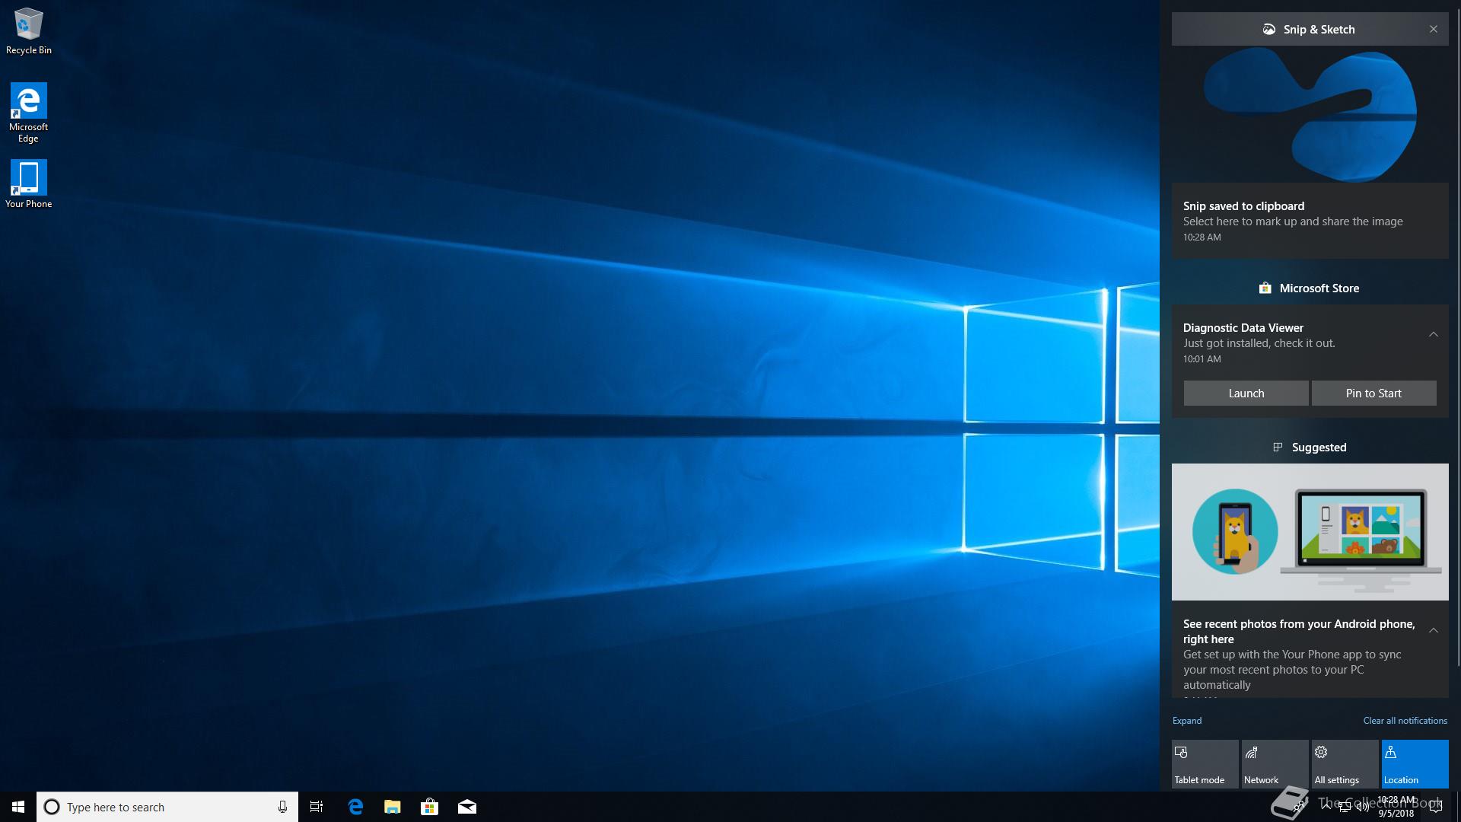Collapse the Android photos suggestion
Viewport: 1461px width, 822px height.
pyautogui.click(x=1434, y=630)
